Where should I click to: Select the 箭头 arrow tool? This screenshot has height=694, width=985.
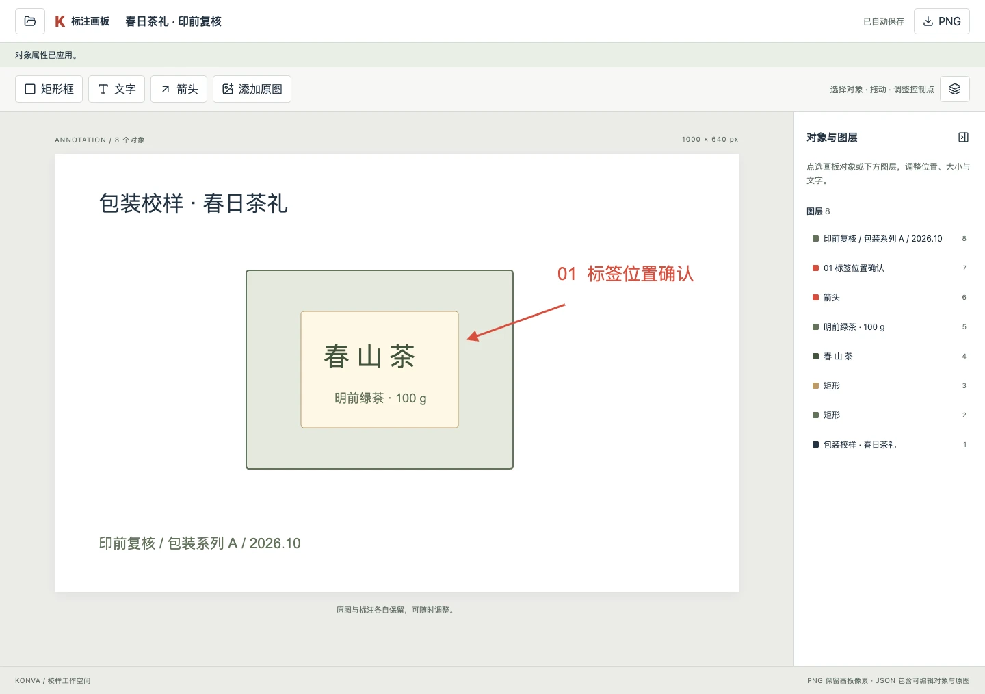point(179,89)
